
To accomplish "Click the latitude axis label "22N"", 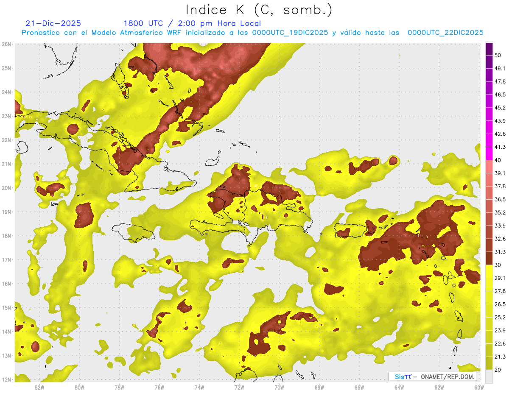I will pos(6,140).
